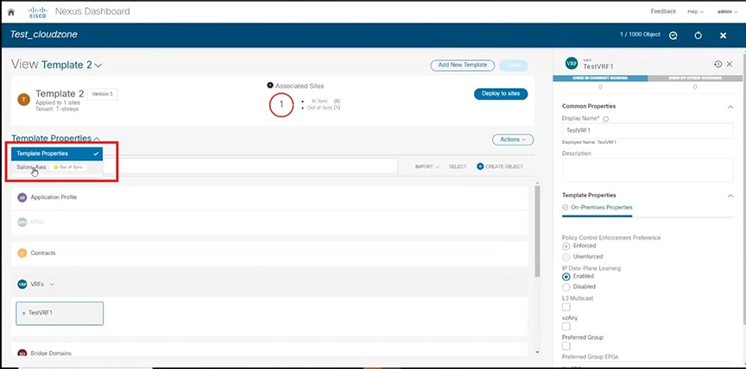Open the TestVRF1 audit history clock icon
The height and width of the screenshot is (369, 746).
[x=718, y=64]
